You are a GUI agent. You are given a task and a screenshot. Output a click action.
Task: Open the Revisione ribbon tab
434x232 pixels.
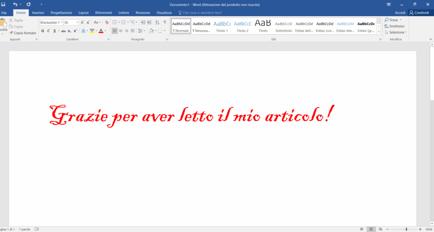(143, 13)
